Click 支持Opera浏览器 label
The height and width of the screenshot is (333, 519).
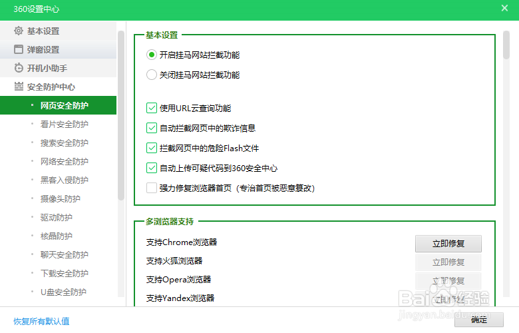[x=178, y=279]
